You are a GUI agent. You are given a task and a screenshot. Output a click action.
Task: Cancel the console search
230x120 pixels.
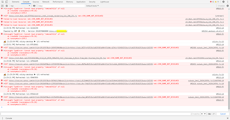tap(223, 114)
